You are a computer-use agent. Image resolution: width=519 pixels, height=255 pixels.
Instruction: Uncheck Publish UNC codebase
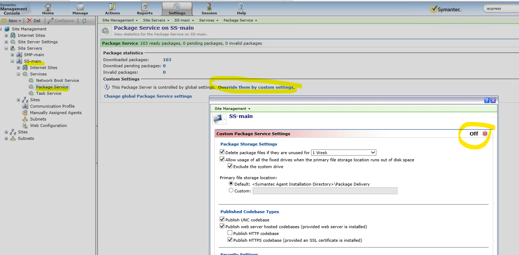pos(222,219)
